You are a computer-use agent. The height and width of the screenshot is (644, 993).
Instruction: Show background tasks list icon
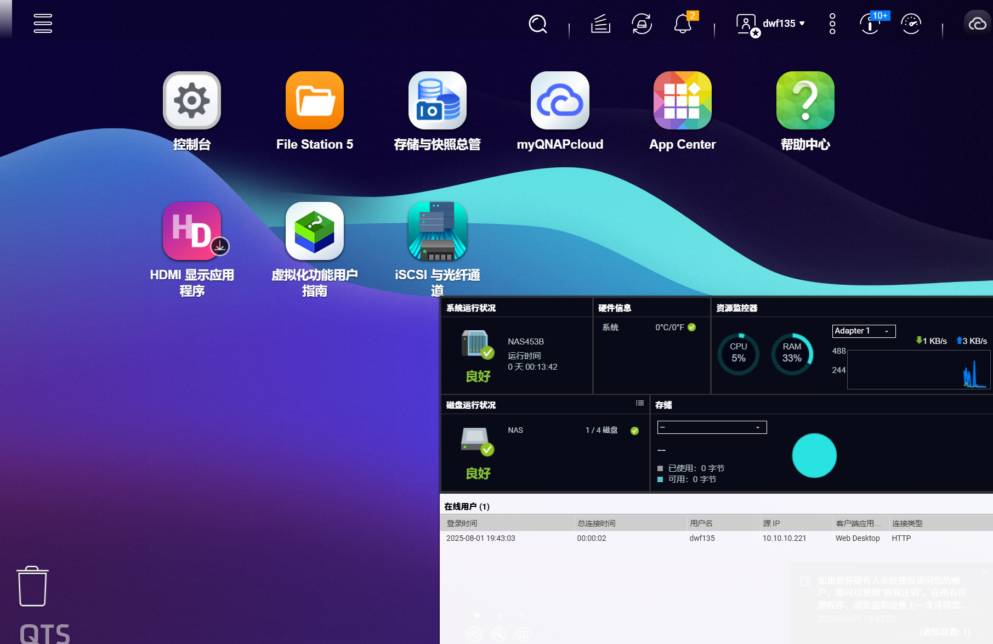pos(600,24)
